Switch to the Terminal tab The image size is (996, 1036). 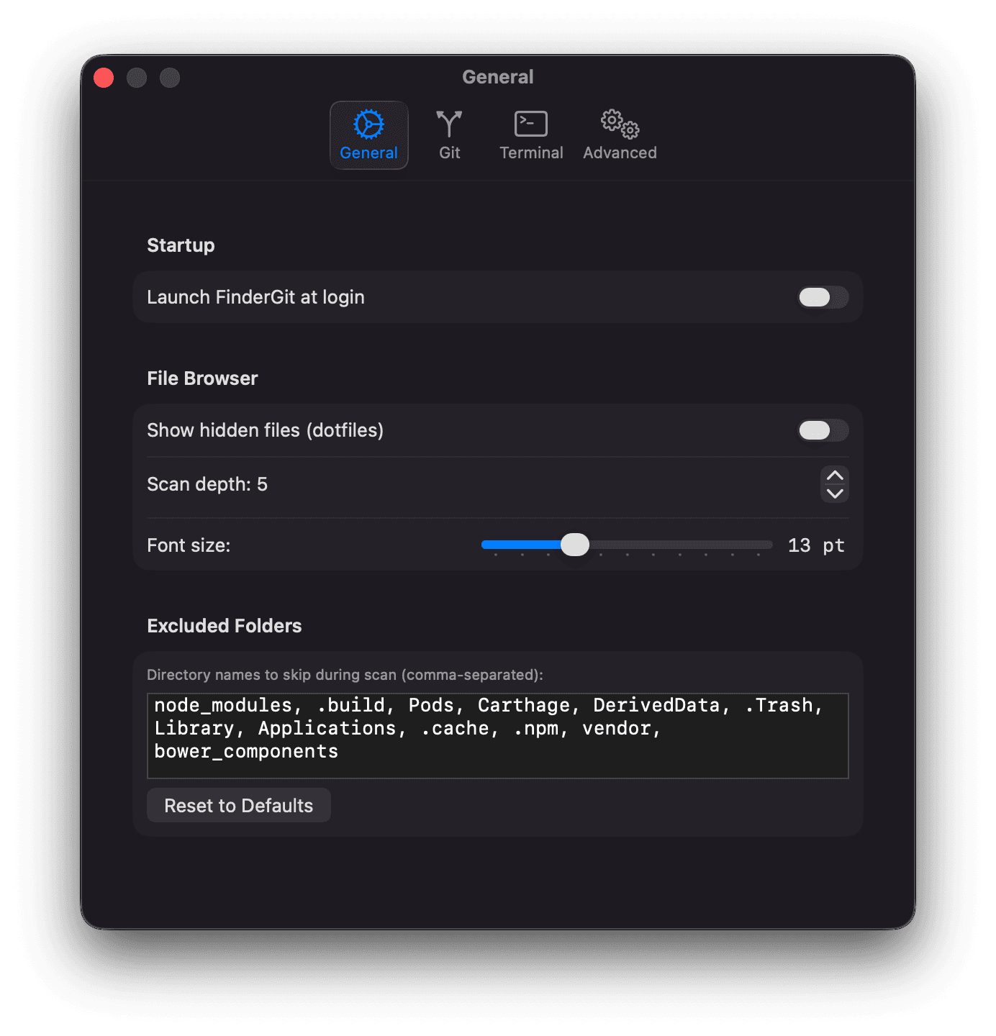click(x=530, y=137)
